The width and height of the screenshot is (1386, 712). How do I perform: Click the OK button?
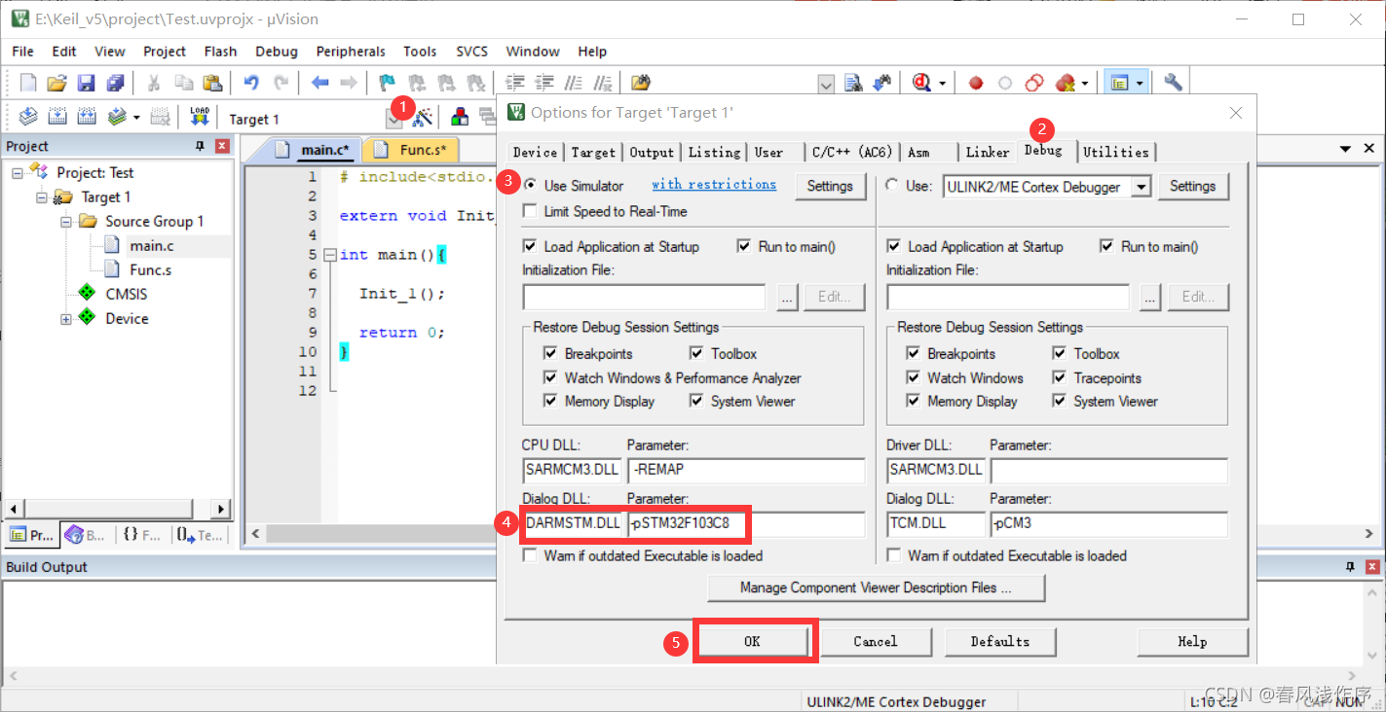click(752, 642)
